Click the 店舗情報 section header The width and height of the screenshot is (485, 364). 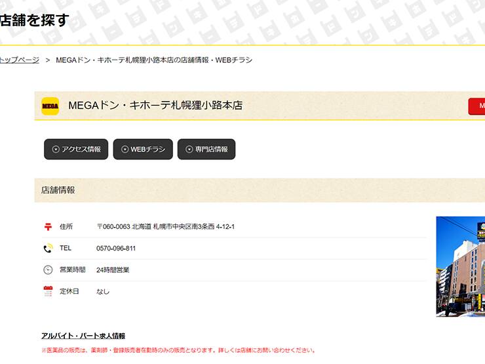[58, 190]
